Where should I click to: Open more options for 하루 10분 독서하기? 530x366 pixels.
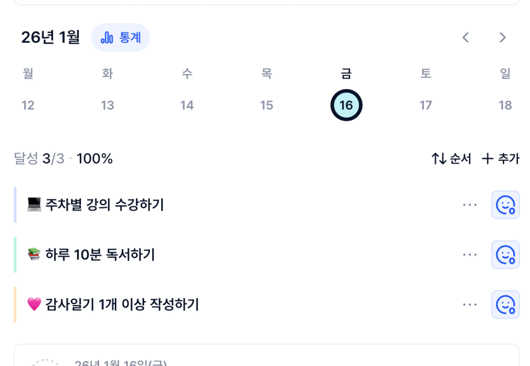click(470, 254)
